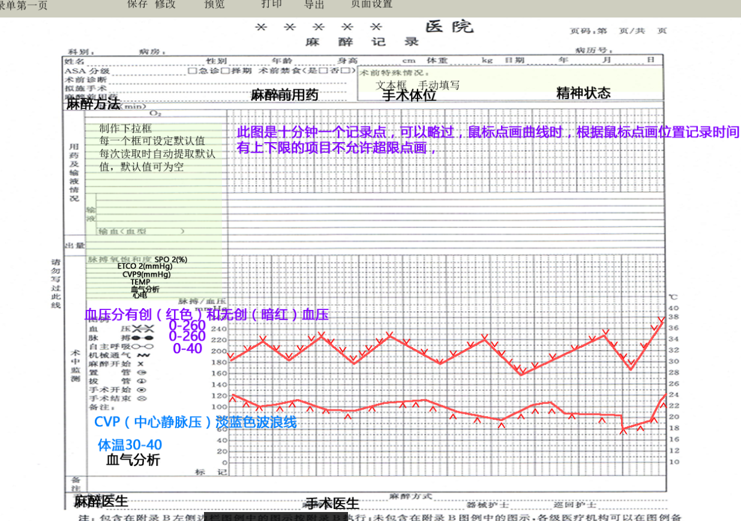Click the 导出 (export) button

pos(314,5)
